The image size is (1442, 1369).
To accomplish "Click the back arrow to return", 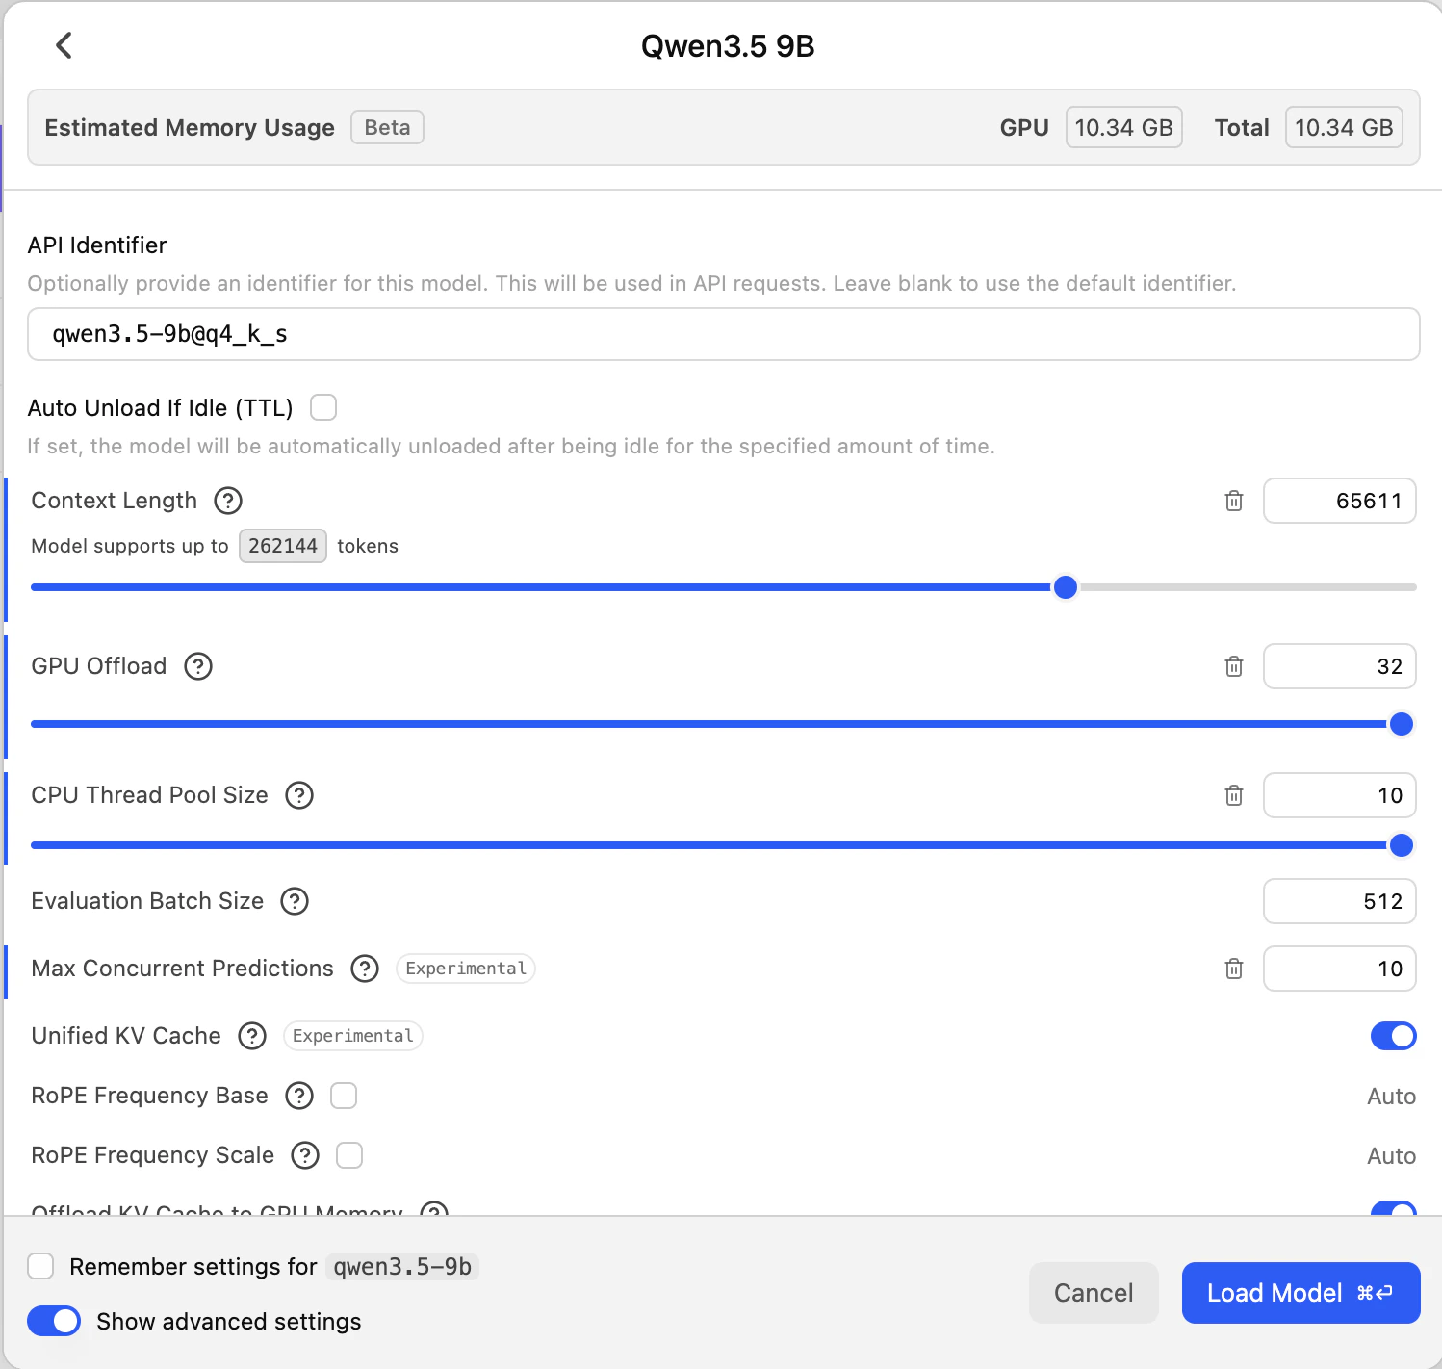I will 64,44.
